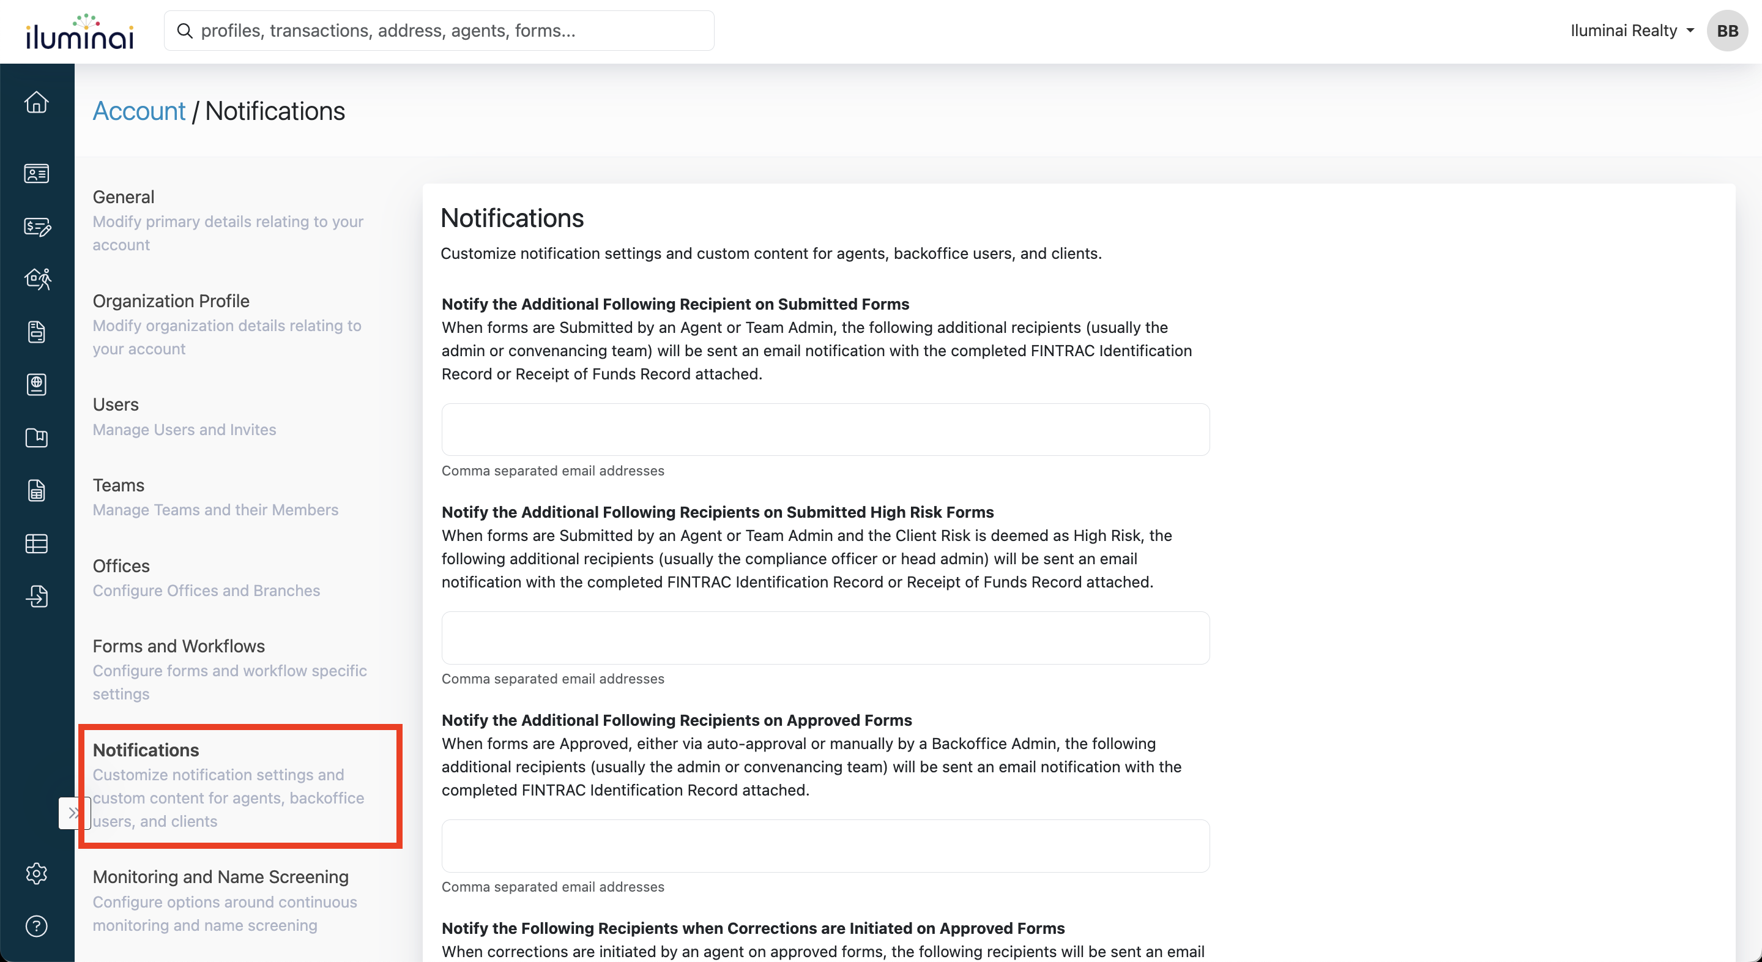Select Monitoring and Name Screening section

220,877
